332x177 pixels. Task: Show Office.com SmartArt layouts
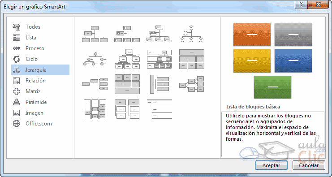[40, 124]
